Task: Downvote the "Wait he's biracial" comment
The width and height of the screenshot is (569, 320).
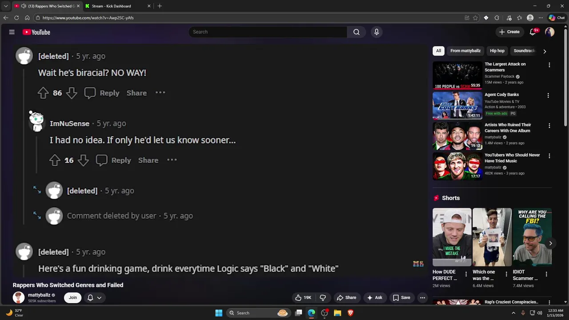Action: (x=72, y=93)
